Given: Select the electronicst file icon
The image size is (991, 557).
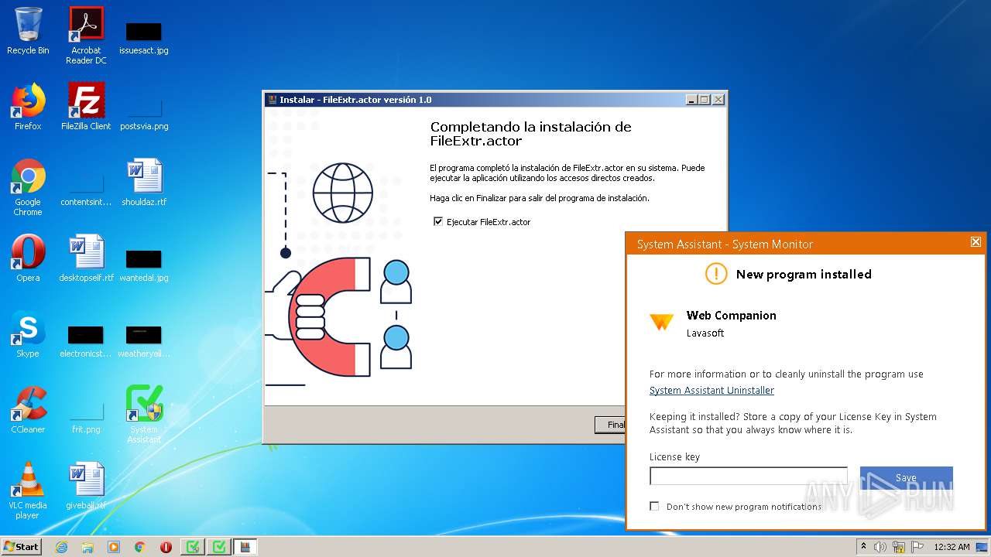Looking at the screenshot, I should pos(86,341).
